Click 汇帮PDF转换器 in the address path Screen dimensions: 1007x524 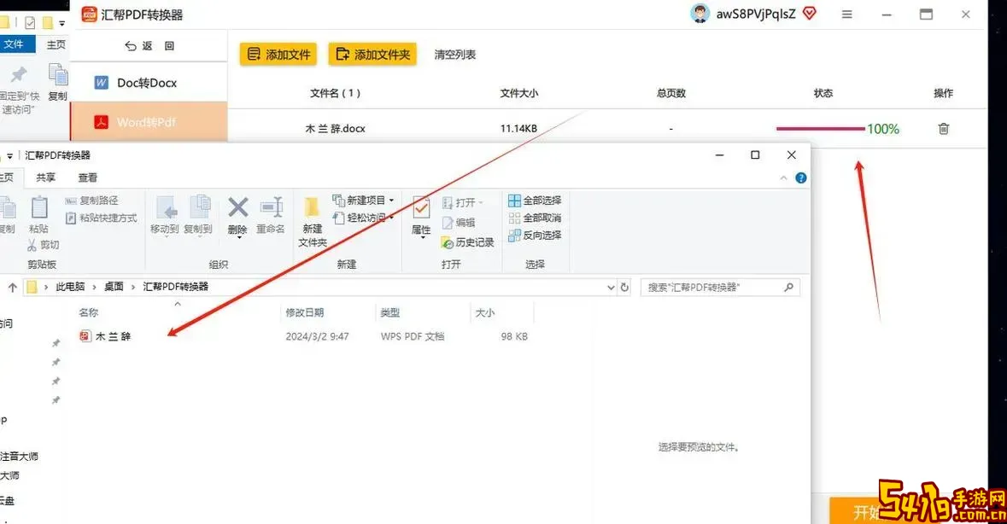click(x=175, y=287)
